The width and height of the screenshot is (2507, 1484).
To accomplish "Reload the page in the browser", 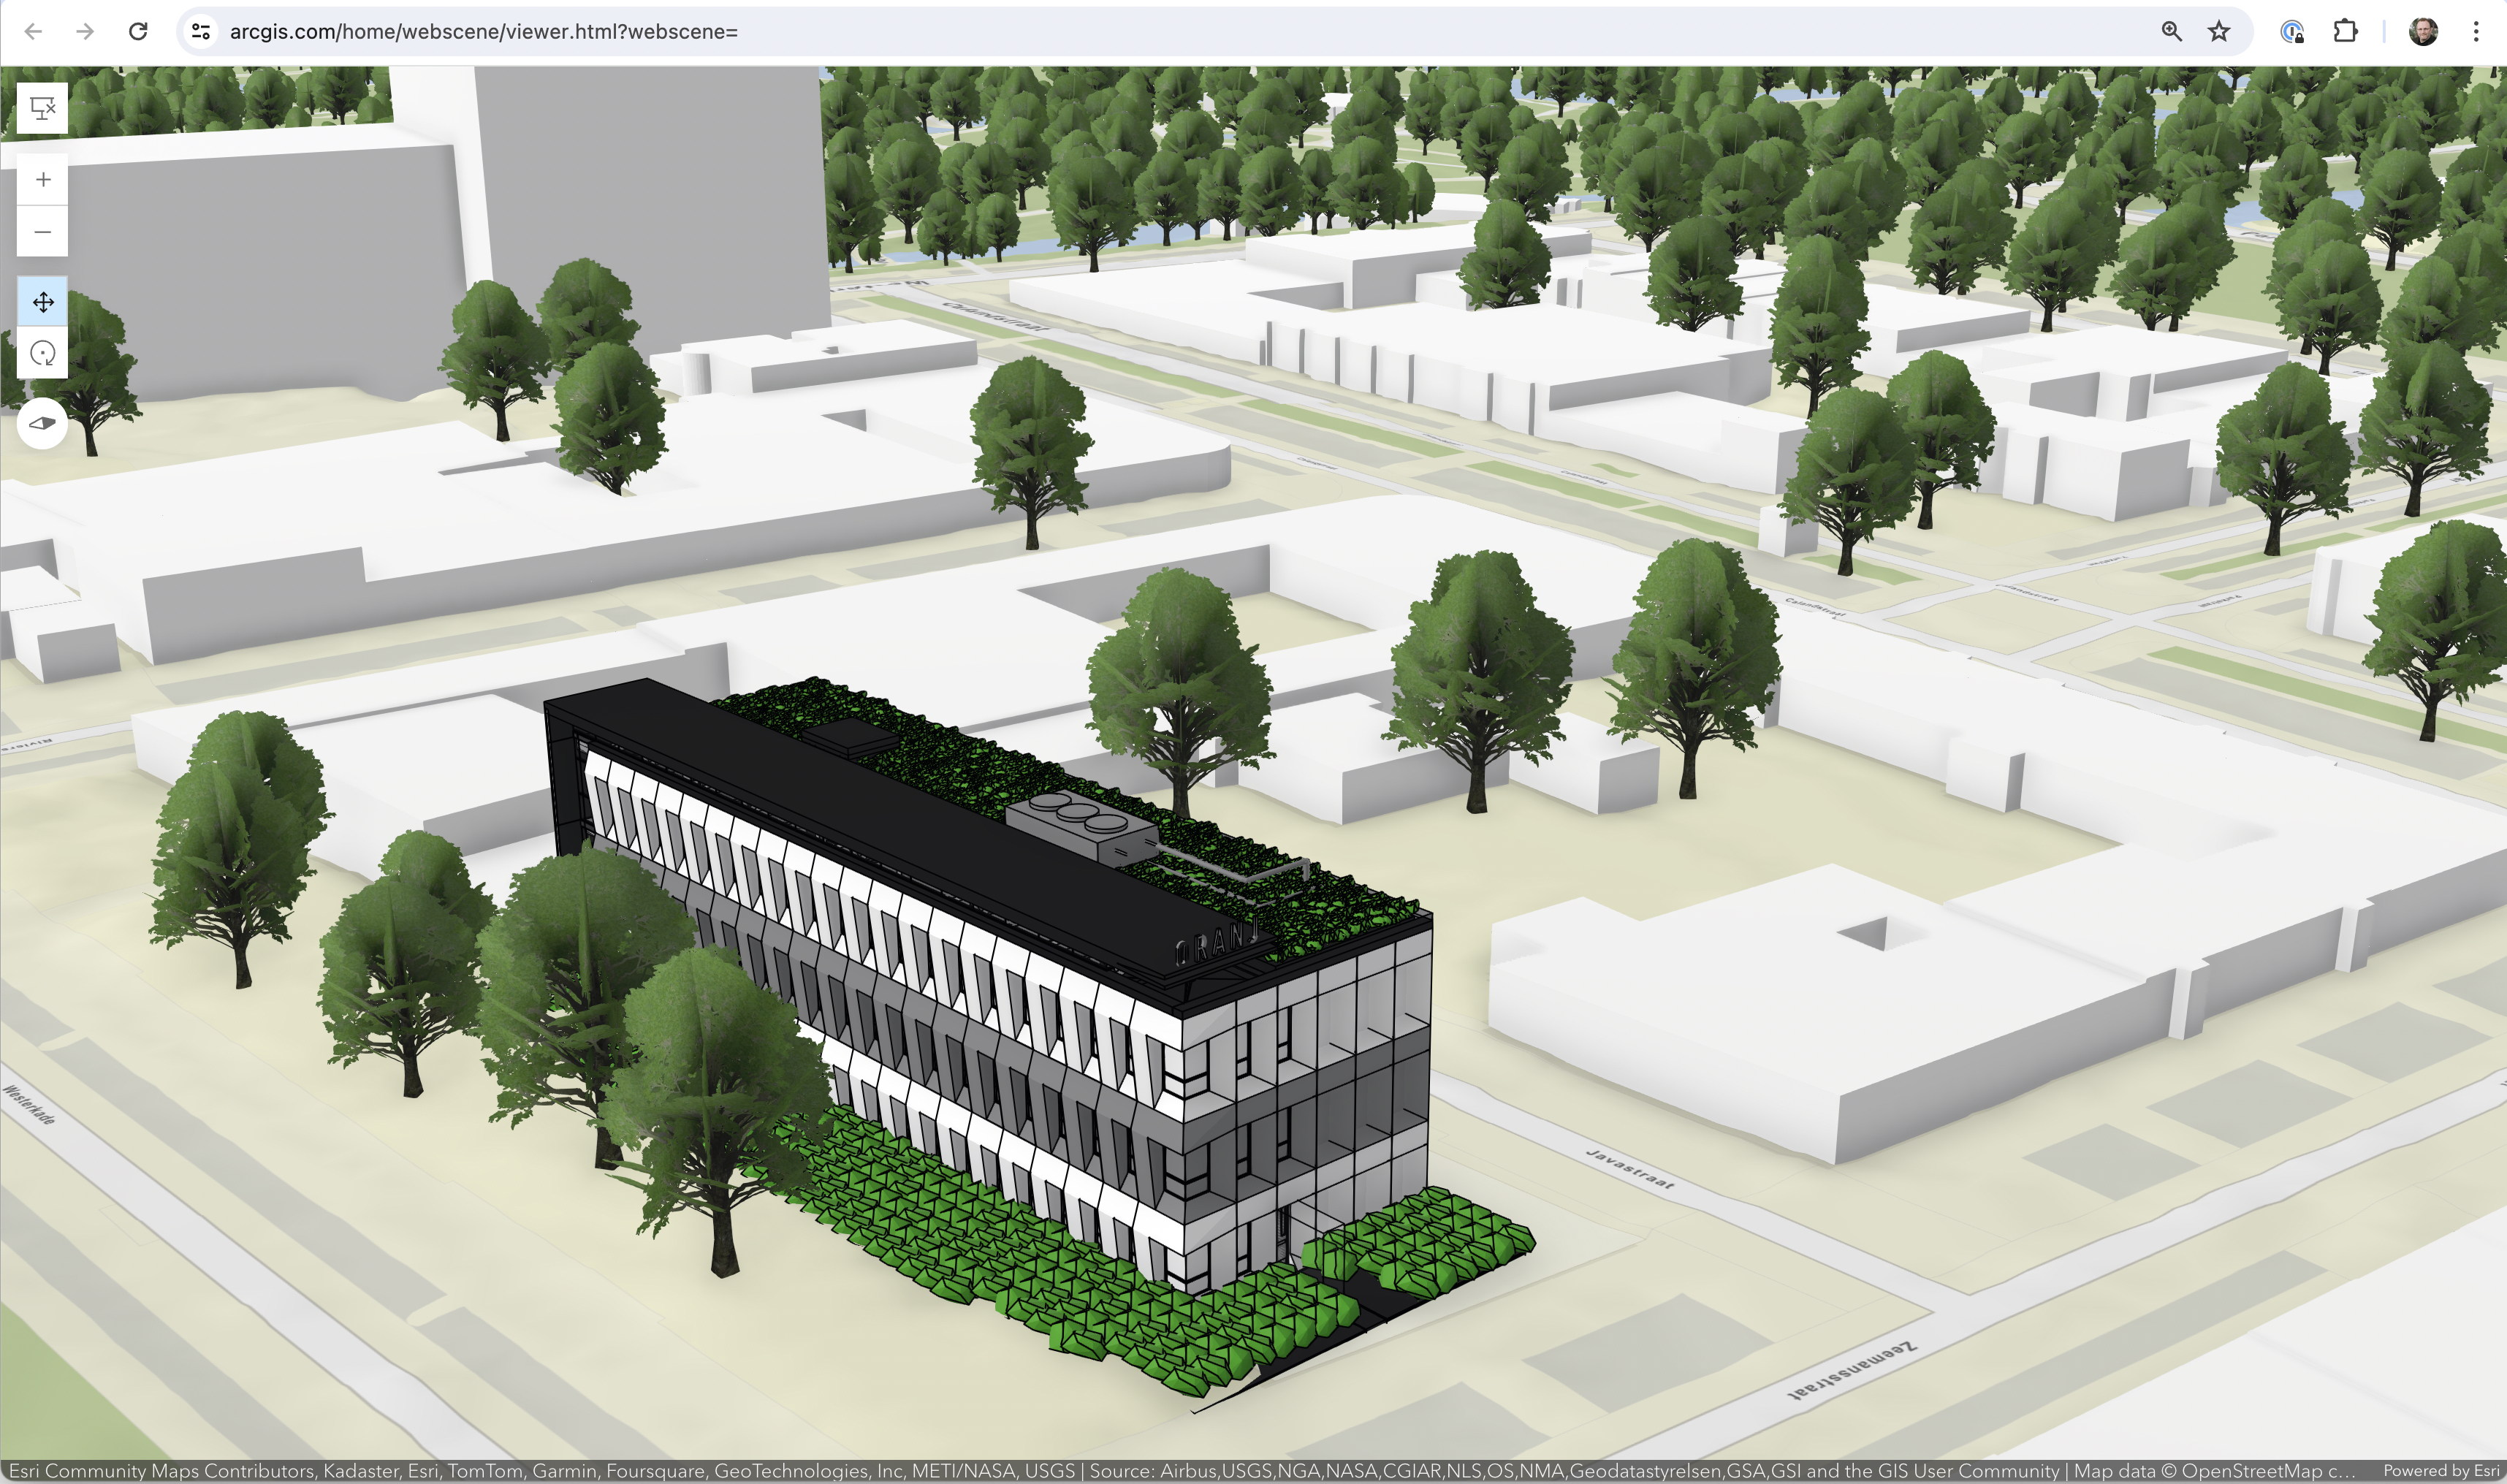I will (138, 31).
